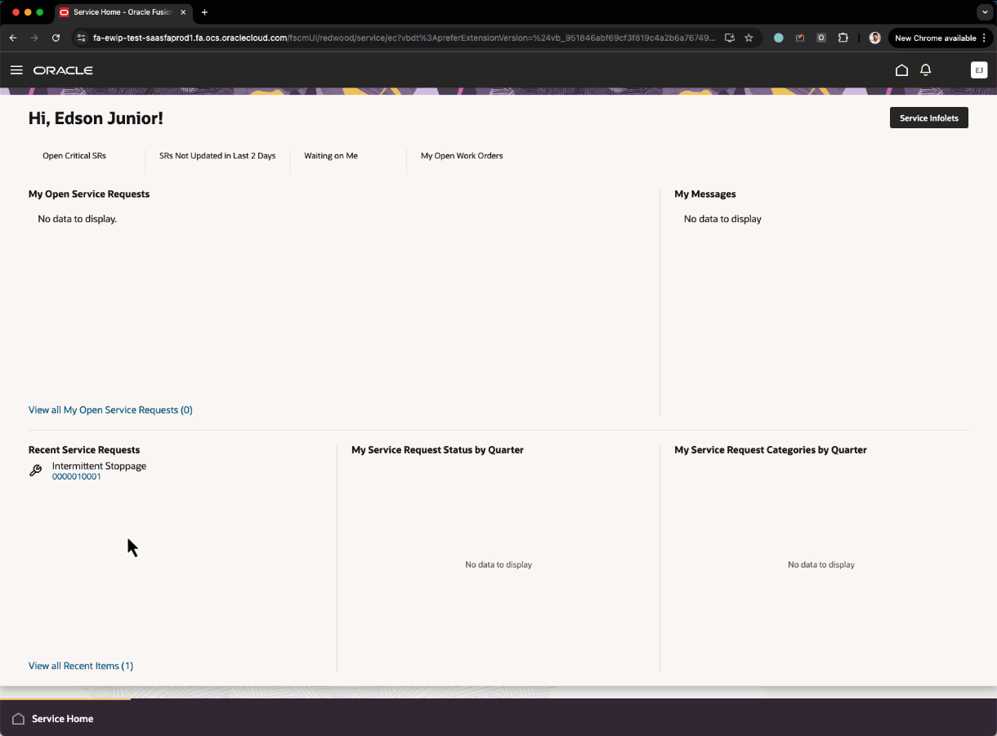
Task: Click the Recent Service Requests heading
Action: (84, 450)
